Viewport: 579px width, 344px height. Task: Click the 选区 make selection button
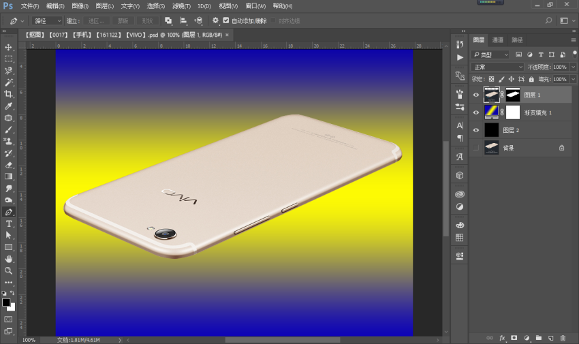[x=96, y=21]
